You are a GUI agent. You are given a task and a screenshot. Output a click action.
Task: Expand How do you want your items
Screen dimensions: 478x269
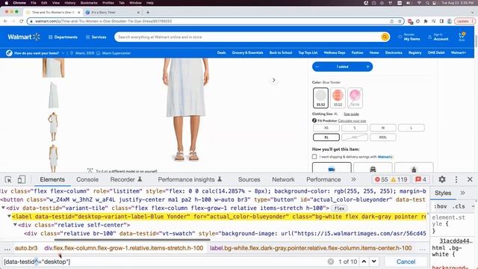(x=35, y=53)
